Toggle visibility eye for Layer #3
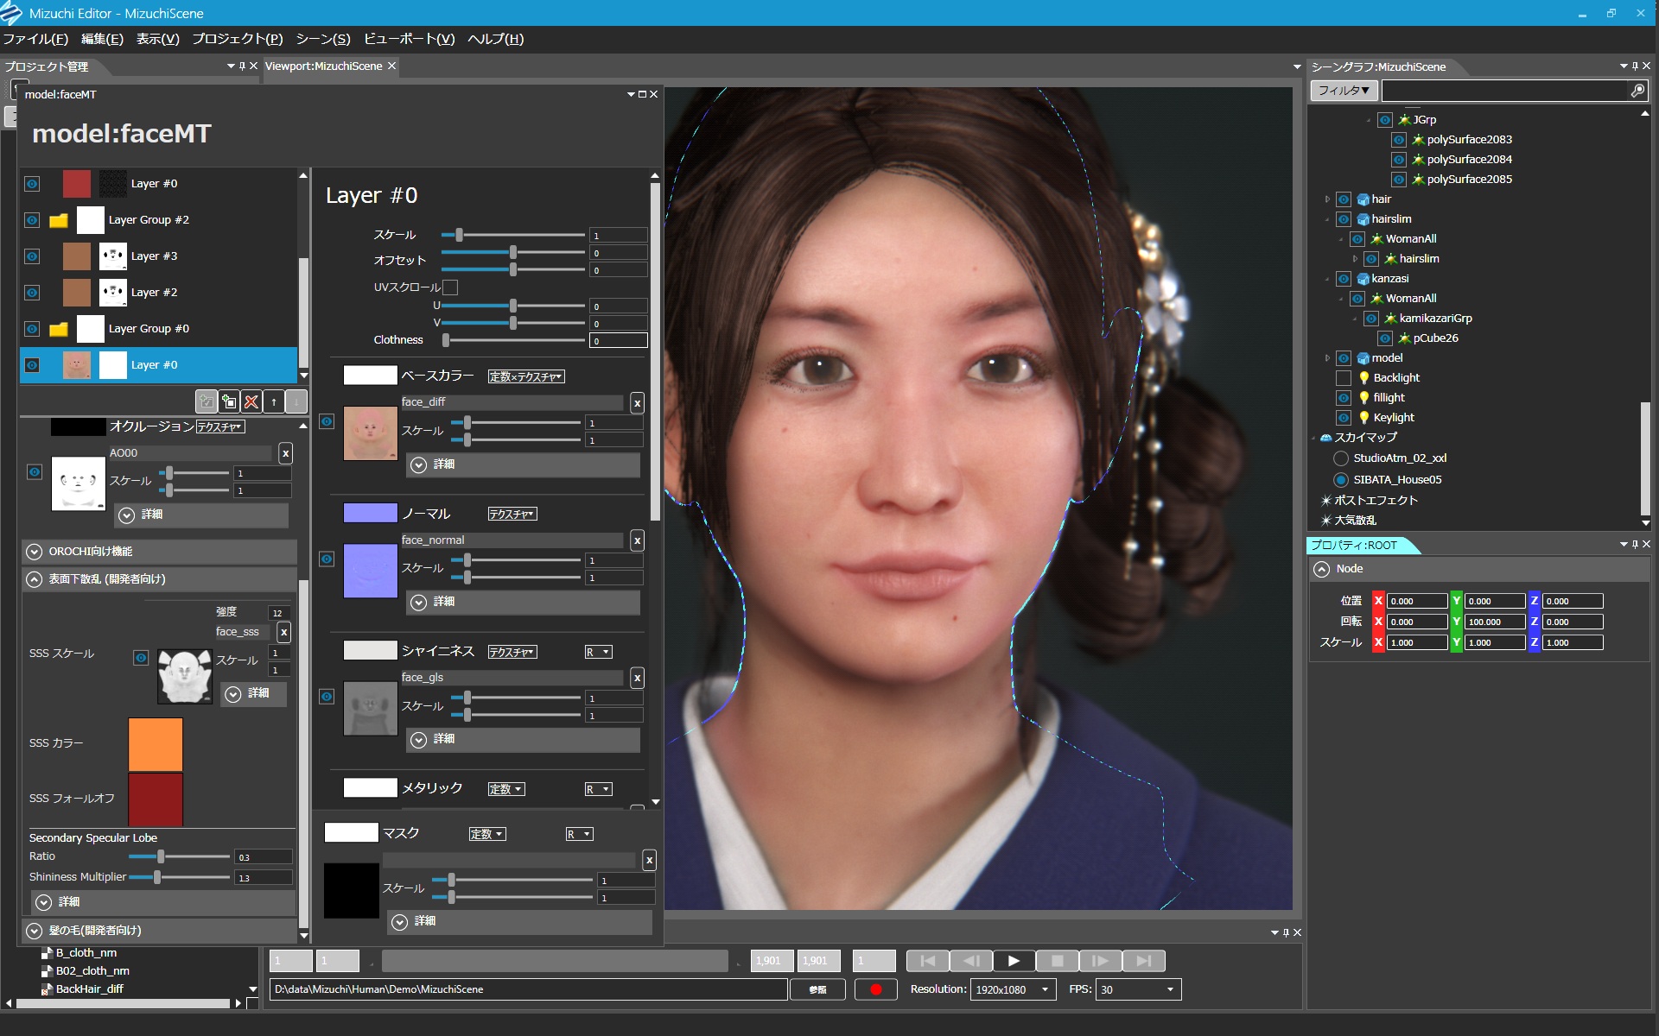 tap(32, 256)
